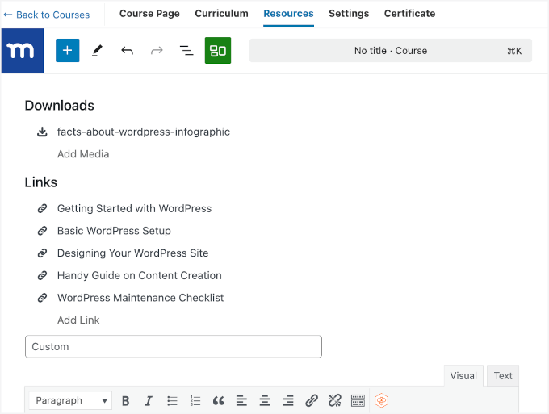Insert or edit link in editor
The height and width of the screenshot is (414, 549).
pyautogui.click(x=312, y=401)
